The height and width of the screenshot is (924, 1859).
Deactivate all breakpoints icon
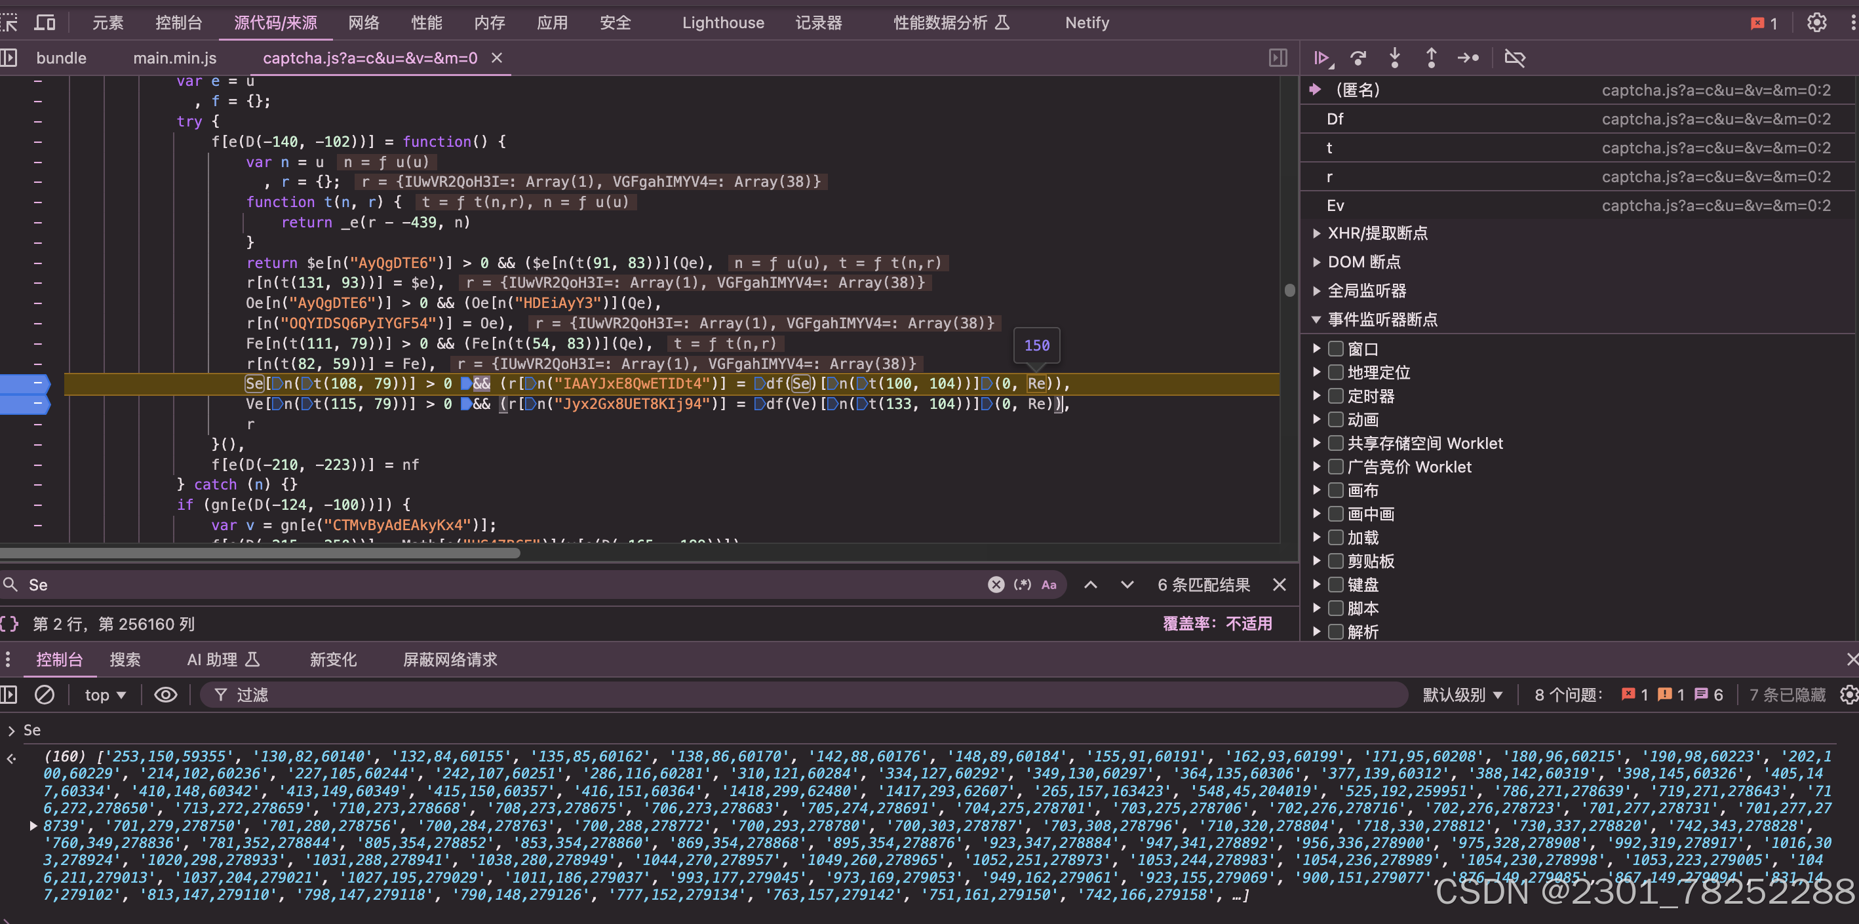click(x=1514, y=58)
